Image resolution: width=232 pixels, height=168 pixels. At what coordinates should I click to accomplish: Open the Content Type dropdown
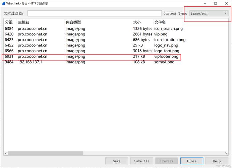(x=209, y=14)
